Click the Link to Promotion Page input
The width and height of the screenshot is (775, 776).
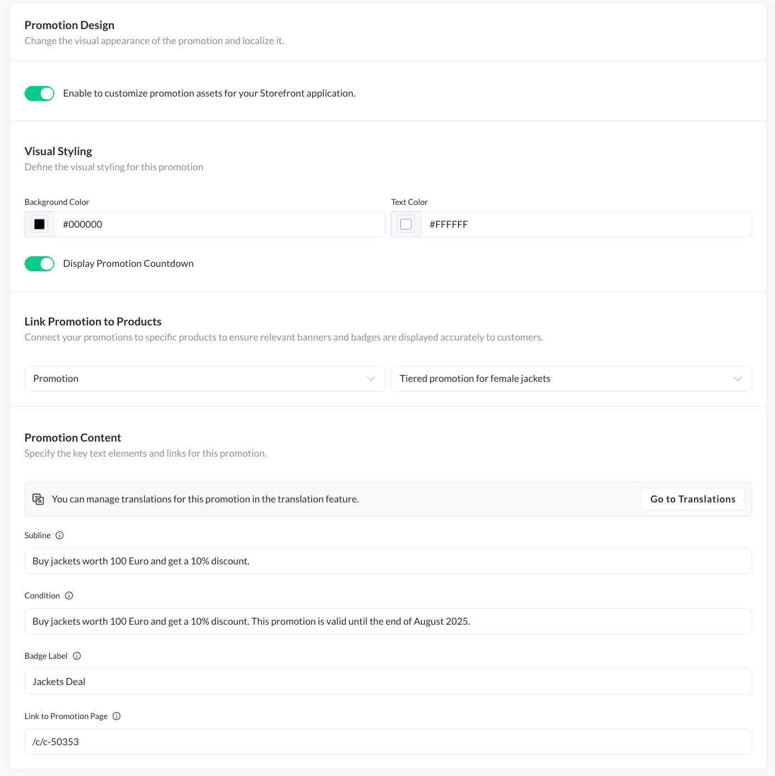[x=387, y=742]
